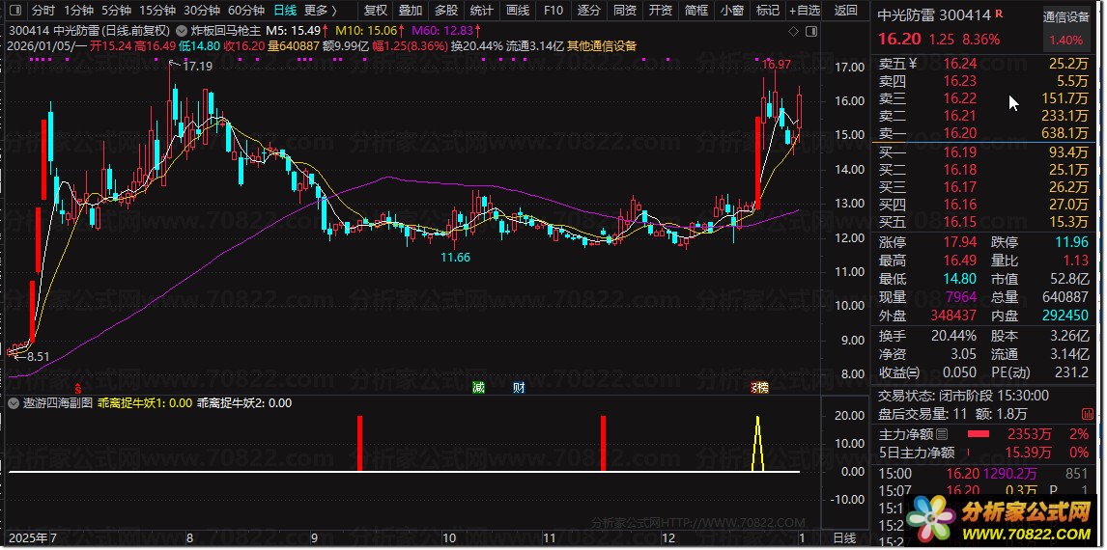1107x550 pixels.
Task: Click the 其他通信设备 industry link
Action: click(602, 46)
